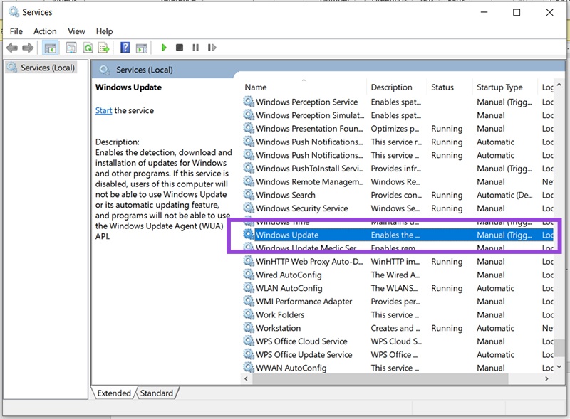This screenshot has width=570, height=419.
Task: Click 'Provides per...' description of WMI Adapter
Action: [395, 302]
